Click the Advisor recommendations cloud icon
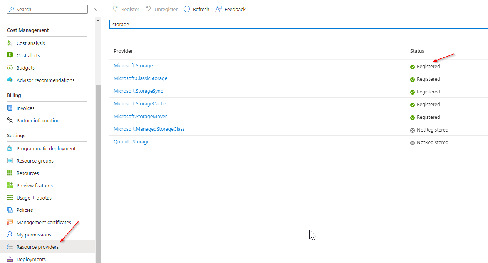This screenshot has width=488, height=263. click(10, 80)
